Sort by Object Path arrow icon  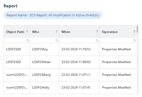coord(27,32)
